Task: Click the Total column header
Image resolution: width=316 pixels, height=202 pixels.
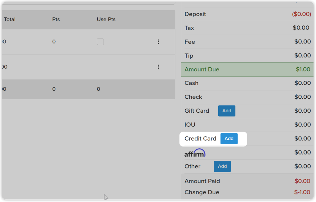Action: coord(10,19)
